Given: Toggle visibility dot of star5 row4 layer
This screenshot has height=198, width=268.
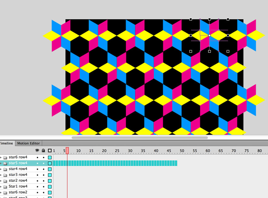Looking at the screenshot, I should [x=38, y=163].
